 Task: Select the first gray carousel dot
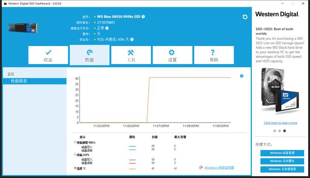click(x=275, y=130)
